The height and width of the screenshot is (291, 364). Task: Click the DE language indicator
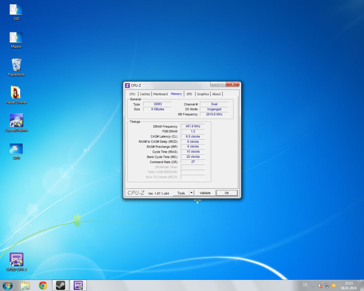click(x=305, y=285)
